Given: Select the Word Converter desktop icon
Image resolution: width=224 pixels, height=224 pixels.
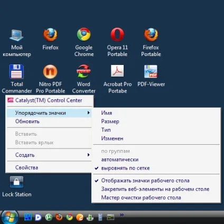Looking at the screenshot, I should click(83, 71).
